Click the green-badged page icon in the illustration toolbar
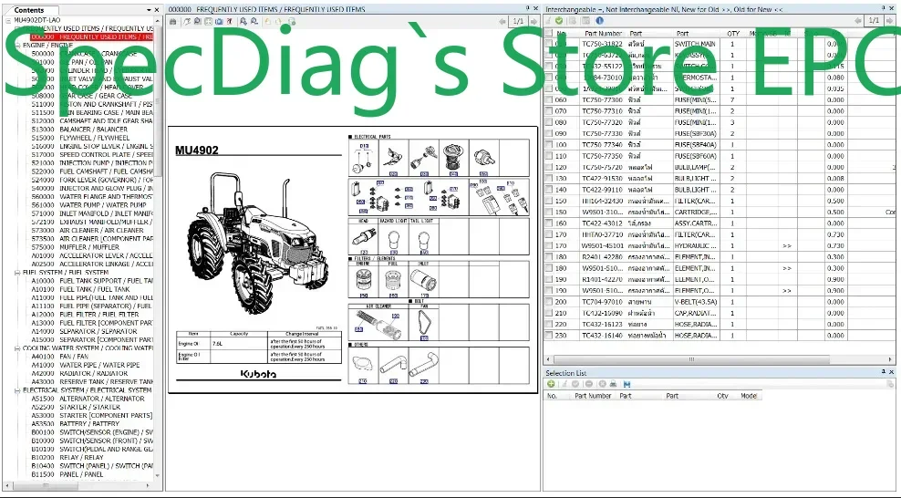901x498 pixels. [x=292, y=22]
